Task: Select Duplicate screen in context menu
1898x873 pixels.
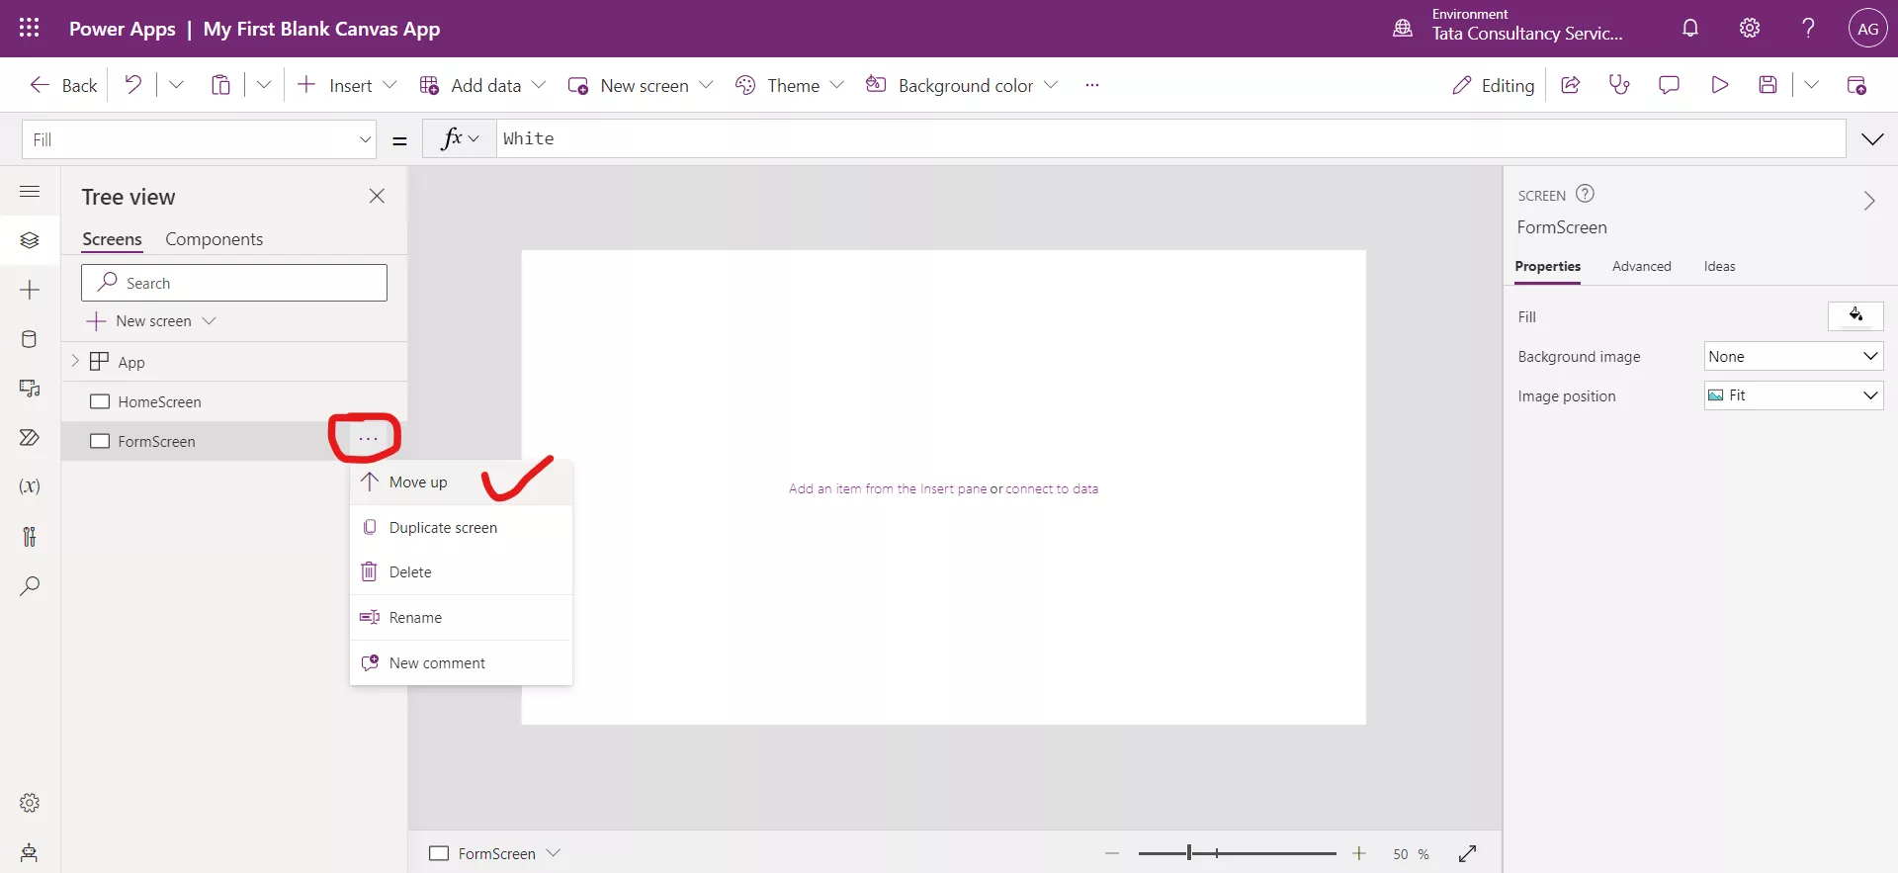Action: coord(461,528)
